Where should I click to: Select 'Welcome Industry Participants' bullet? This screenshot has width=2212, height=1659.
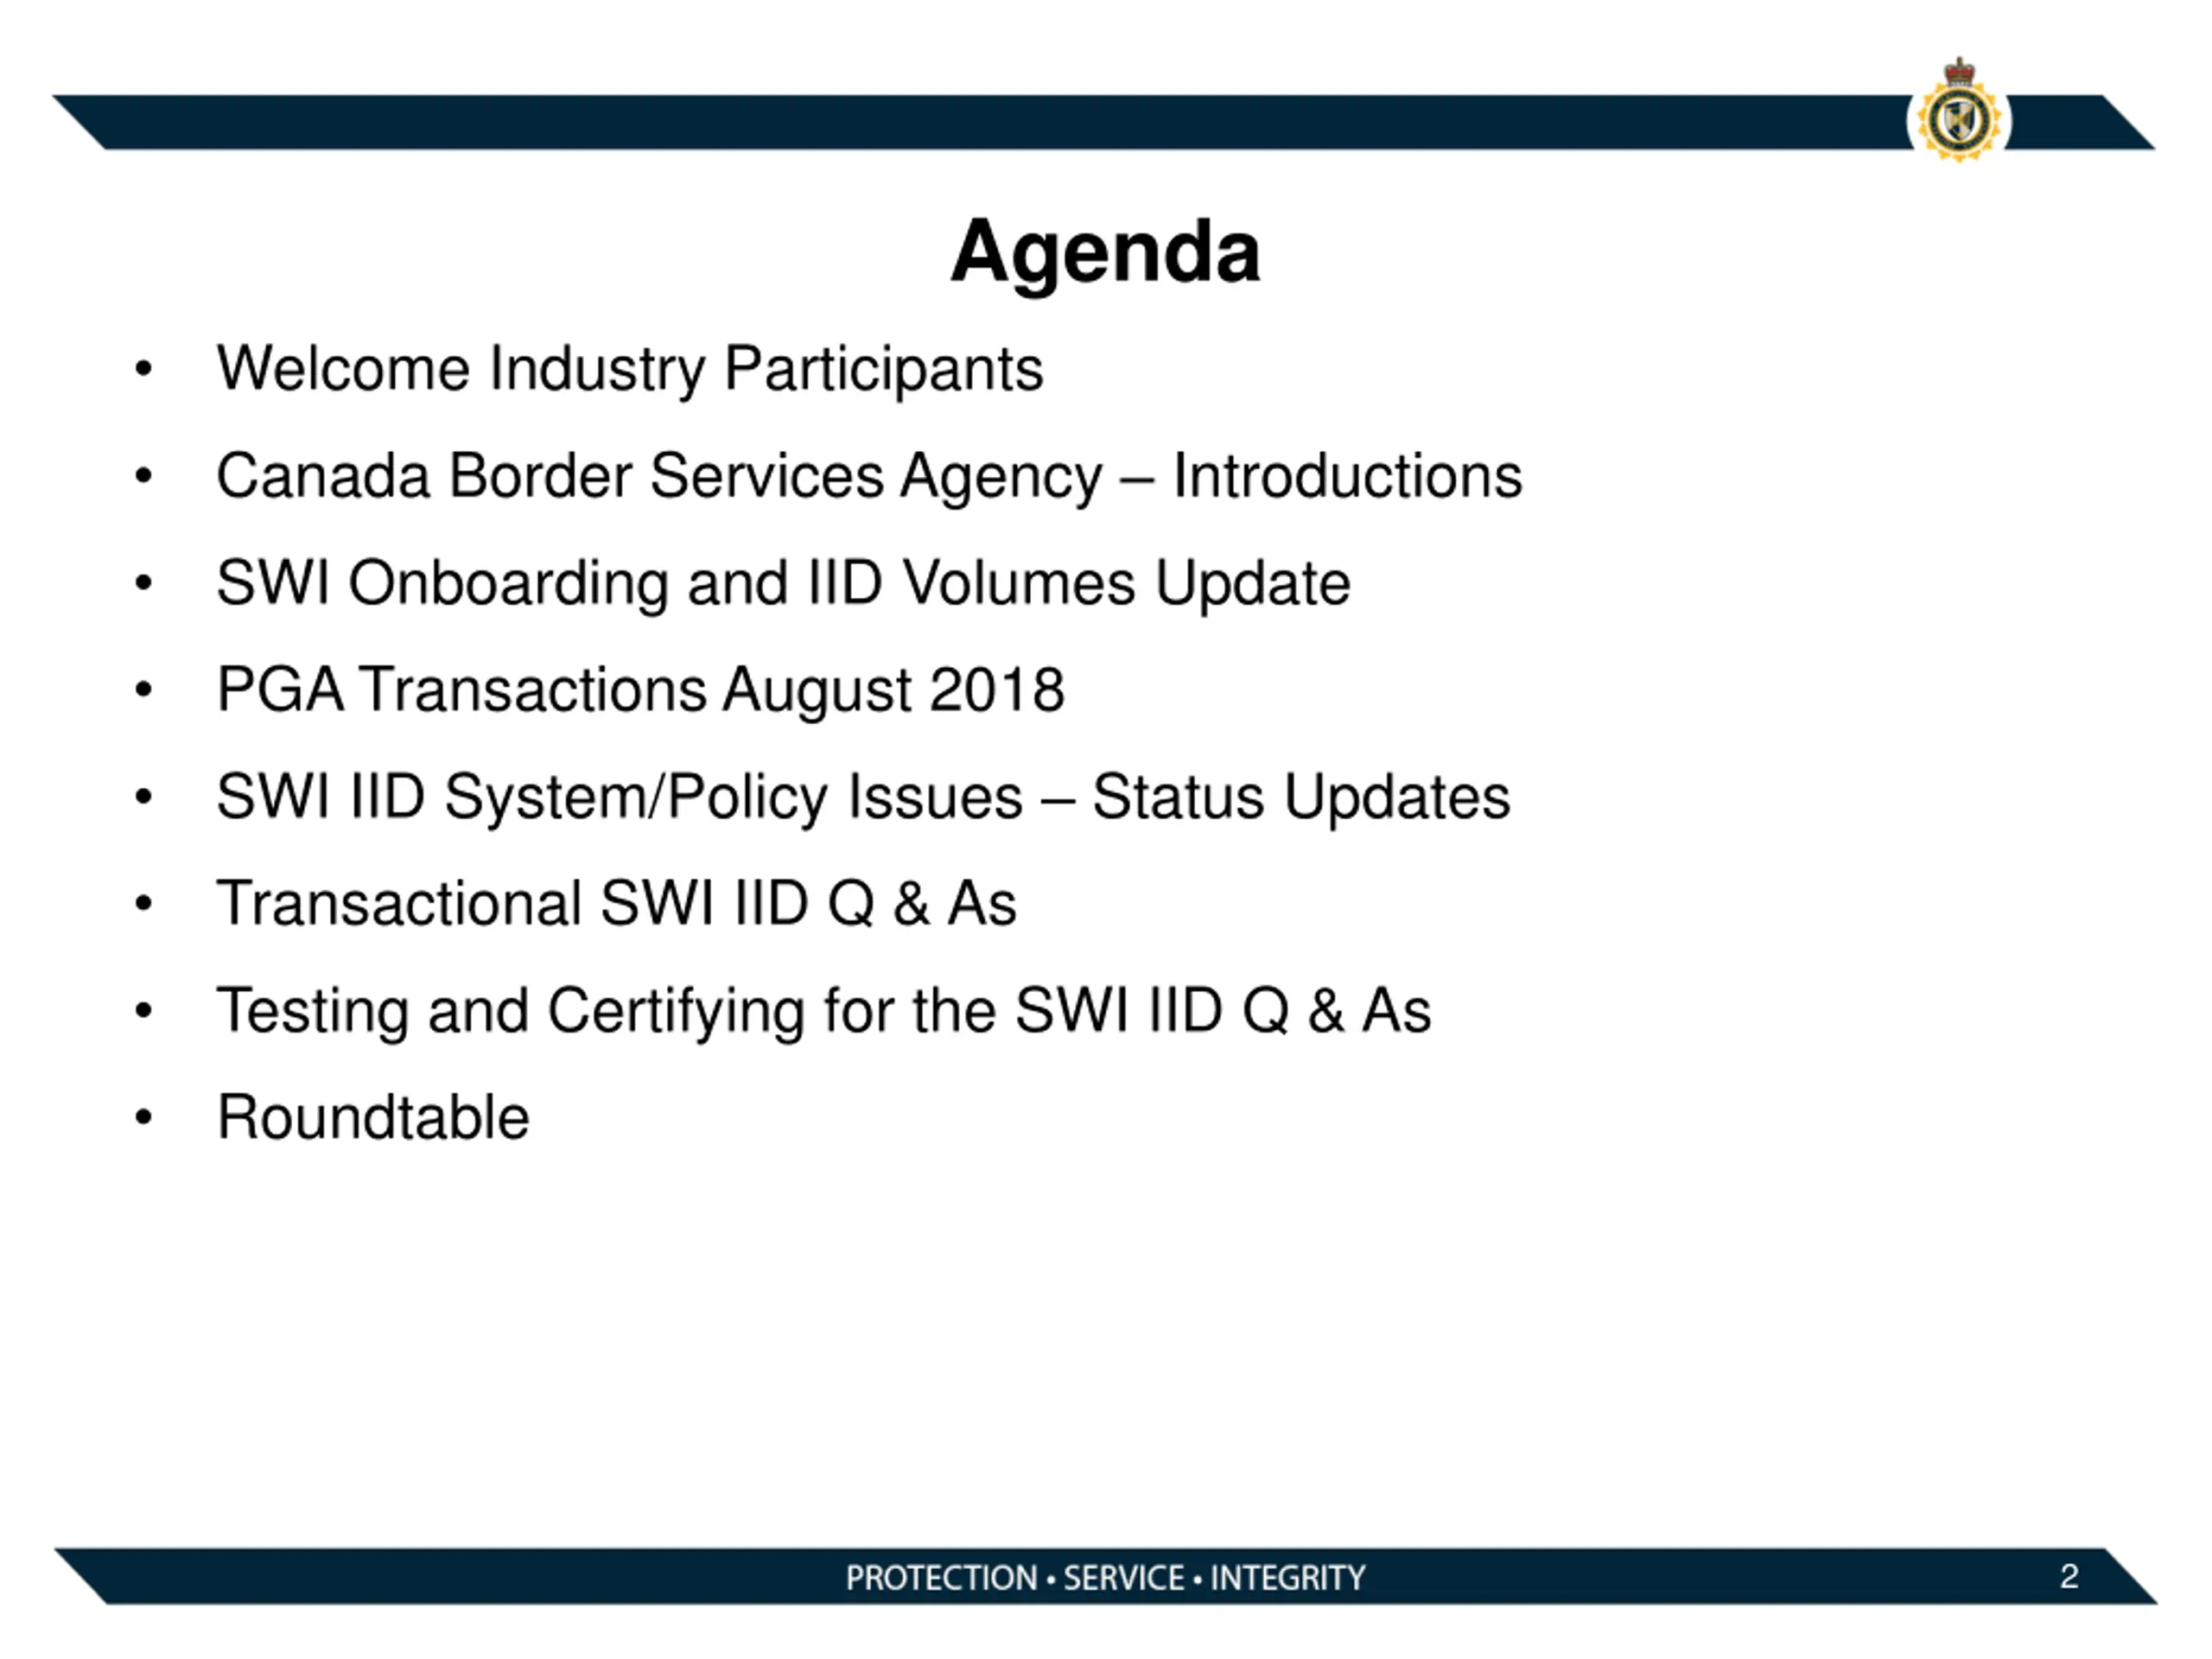(630, 369)
